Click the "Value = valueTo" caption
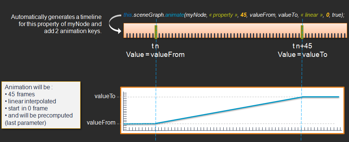 pos(303,54)
